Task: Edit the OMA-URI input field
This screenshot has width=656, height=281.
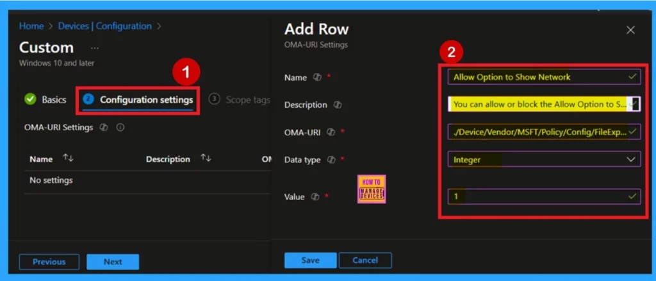Action: tap(544, 132)
